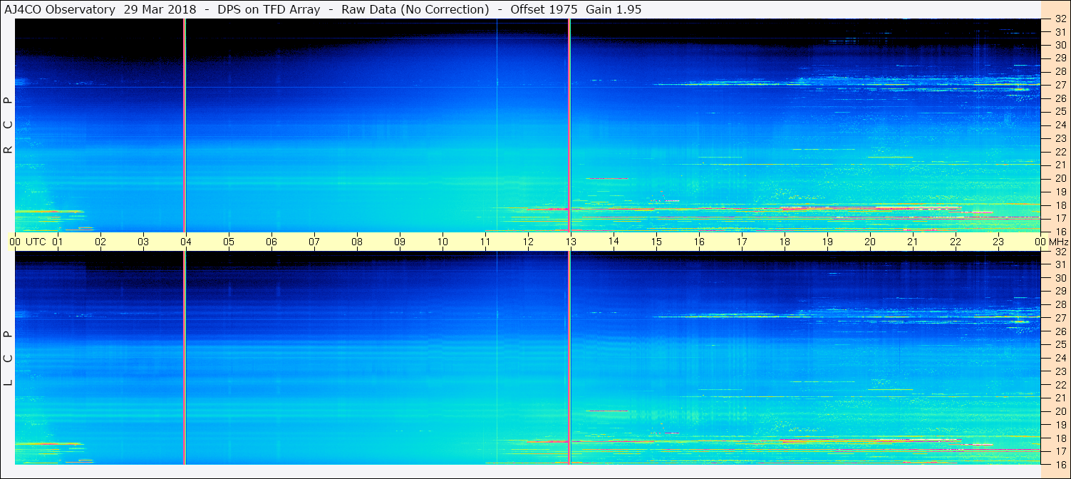
Task: Click hour label '10' on the UTC time axis
Action: 443,242
